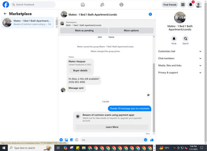Image resolution: width=207 pixels, height=151 pixels.
Task: Focus the Search Facebook field
Action: (33, 5)
